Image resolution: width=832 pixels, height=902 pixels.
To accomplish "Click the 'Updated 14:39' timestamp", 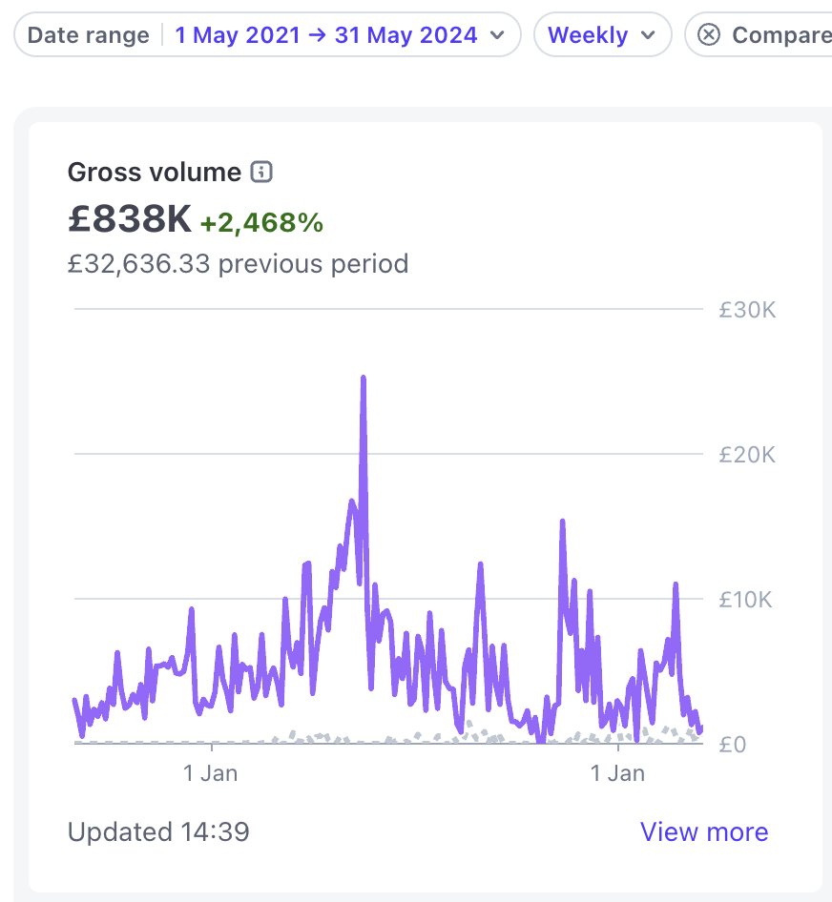I will (x=158, y=831).
